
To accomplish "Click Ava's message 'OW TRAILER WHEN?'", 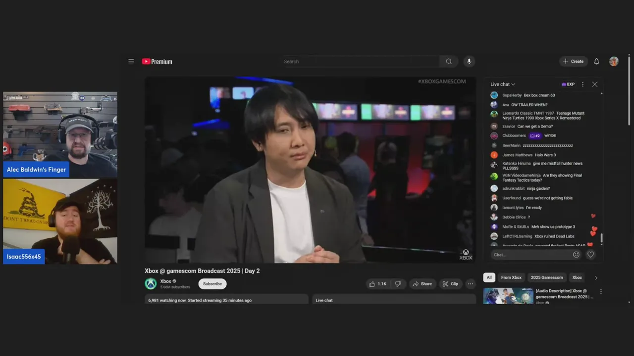I will [x=529, y=105].
